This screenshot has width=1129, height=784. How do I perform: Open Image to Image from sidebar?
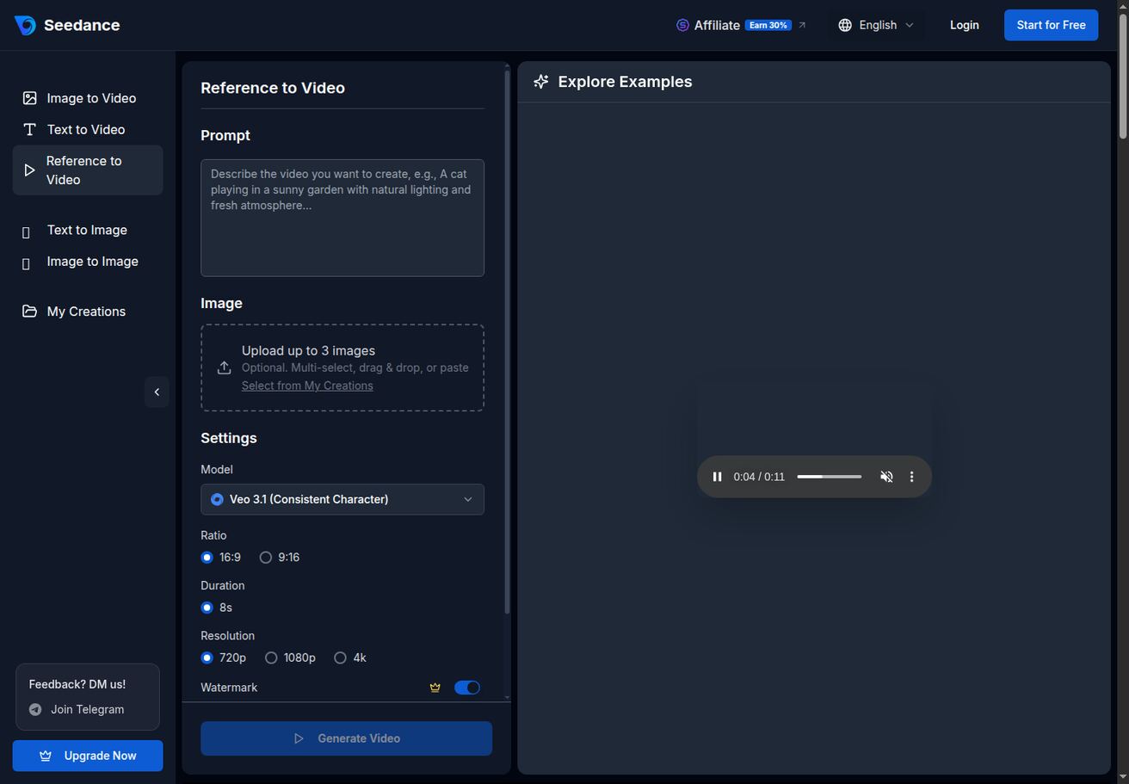87,262
